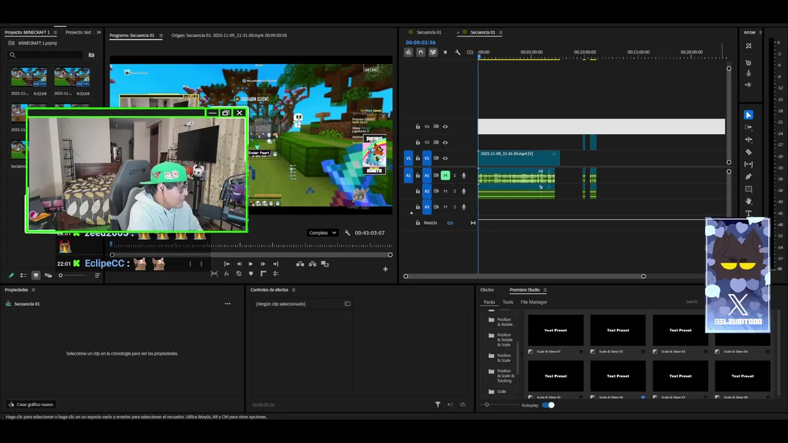
Task: Go to In point in Program monitor
Action: (227, 264)
